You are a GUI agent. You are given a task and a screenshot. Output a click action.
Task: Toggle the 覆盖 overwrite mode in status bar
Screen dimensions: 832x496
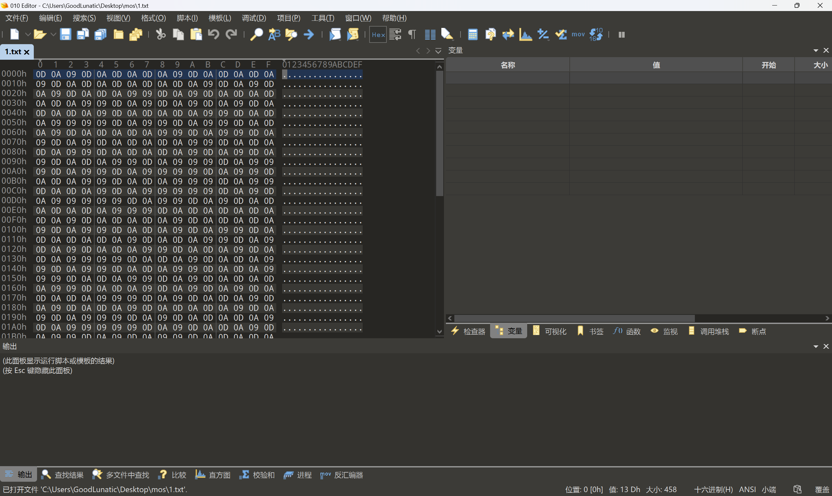tap(822, 490)
